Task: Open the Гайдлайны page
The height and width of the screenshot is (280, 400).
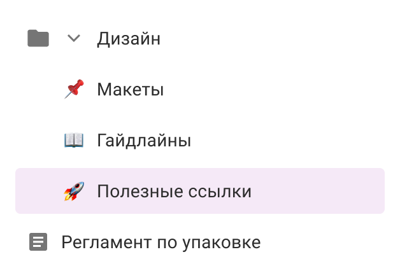Action: coord(144,141)
